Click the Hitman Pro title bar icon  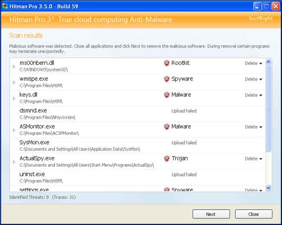click(5, 6)
